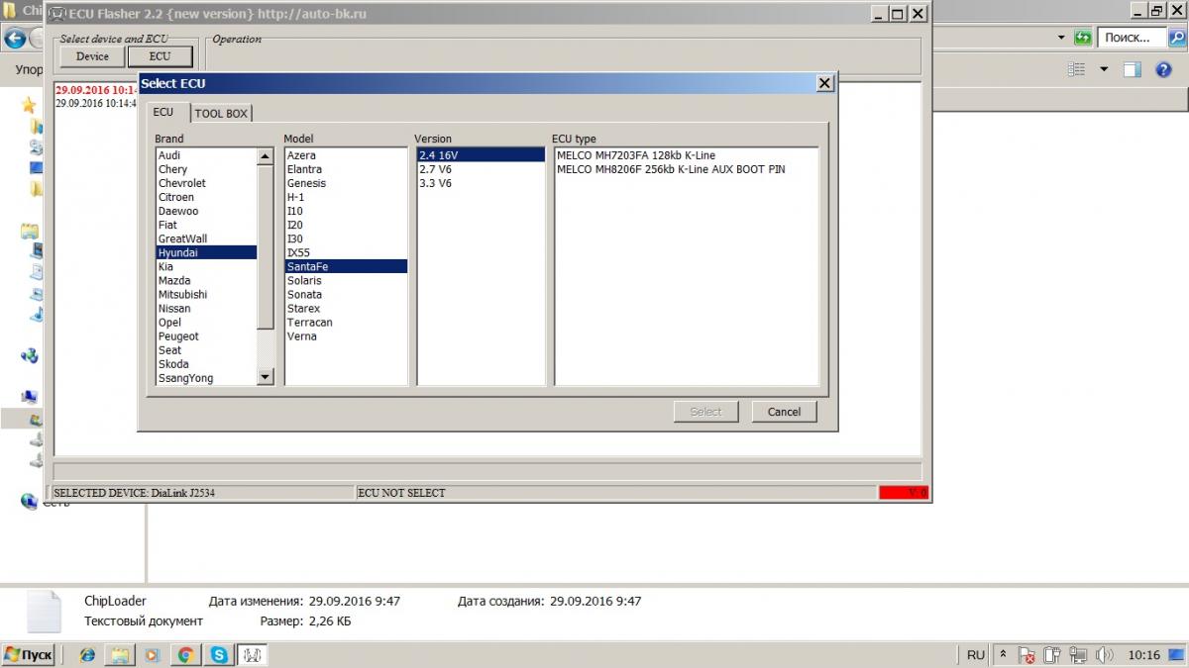Select Kia brand
1189x668 pixels.
(206, 266)
